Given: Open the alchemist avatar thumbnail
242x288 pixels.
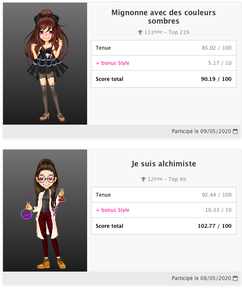Looking at the screenshot, I should (x=45, y=211).
